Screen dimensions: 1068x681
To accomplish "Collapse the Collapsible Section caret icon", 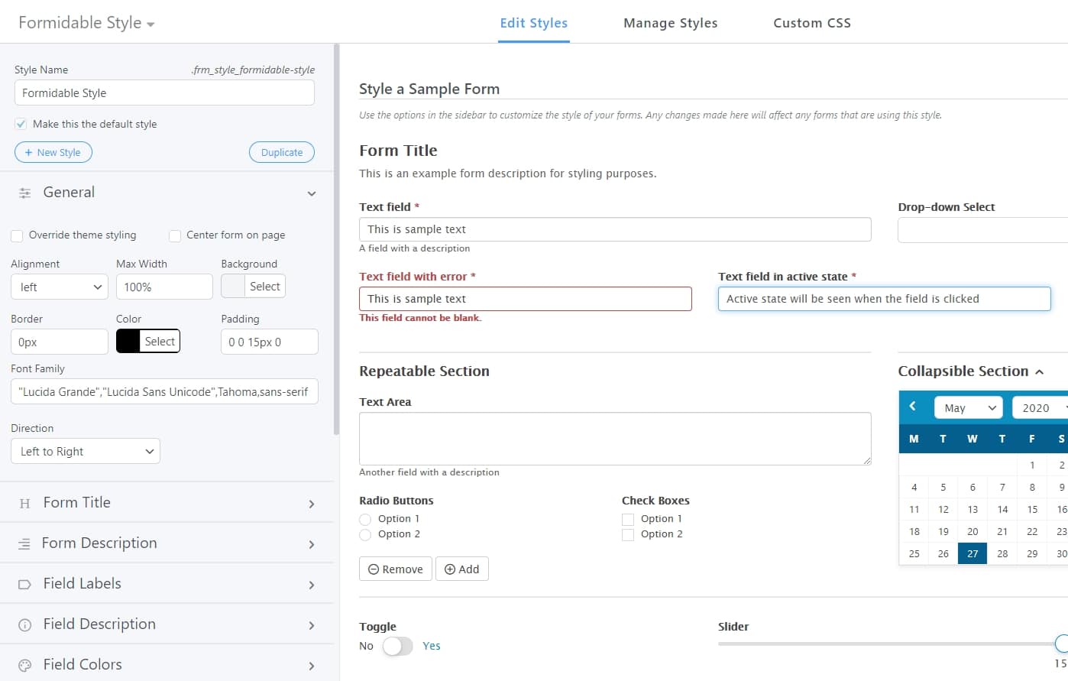I will (x=1039, y=372).
